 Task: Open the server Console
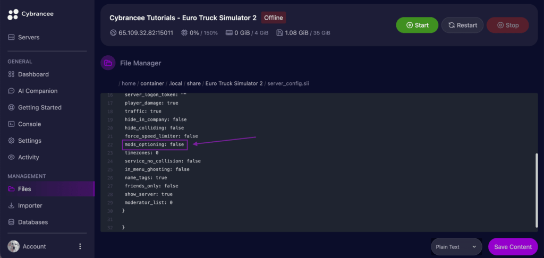pos(24,124)
